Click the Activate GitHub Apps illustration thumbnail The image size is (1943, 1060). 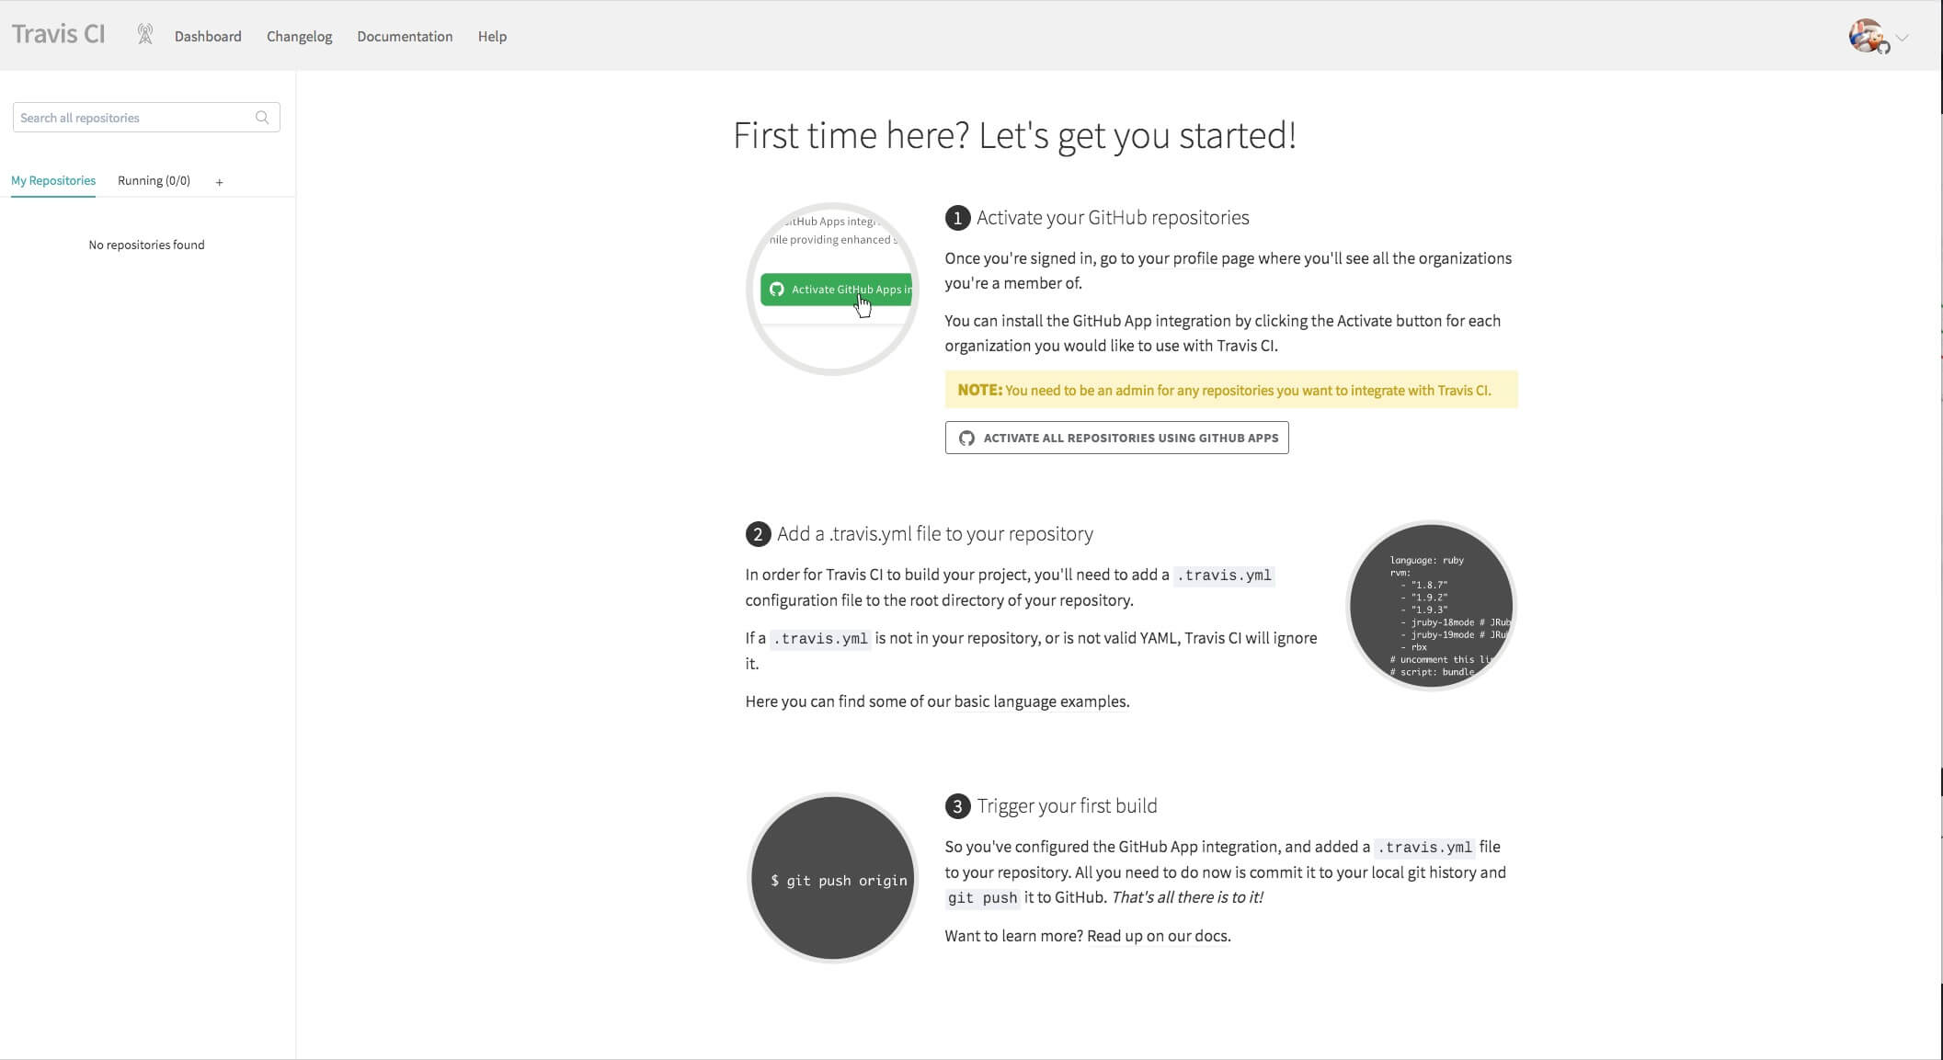tap(832, 289)
